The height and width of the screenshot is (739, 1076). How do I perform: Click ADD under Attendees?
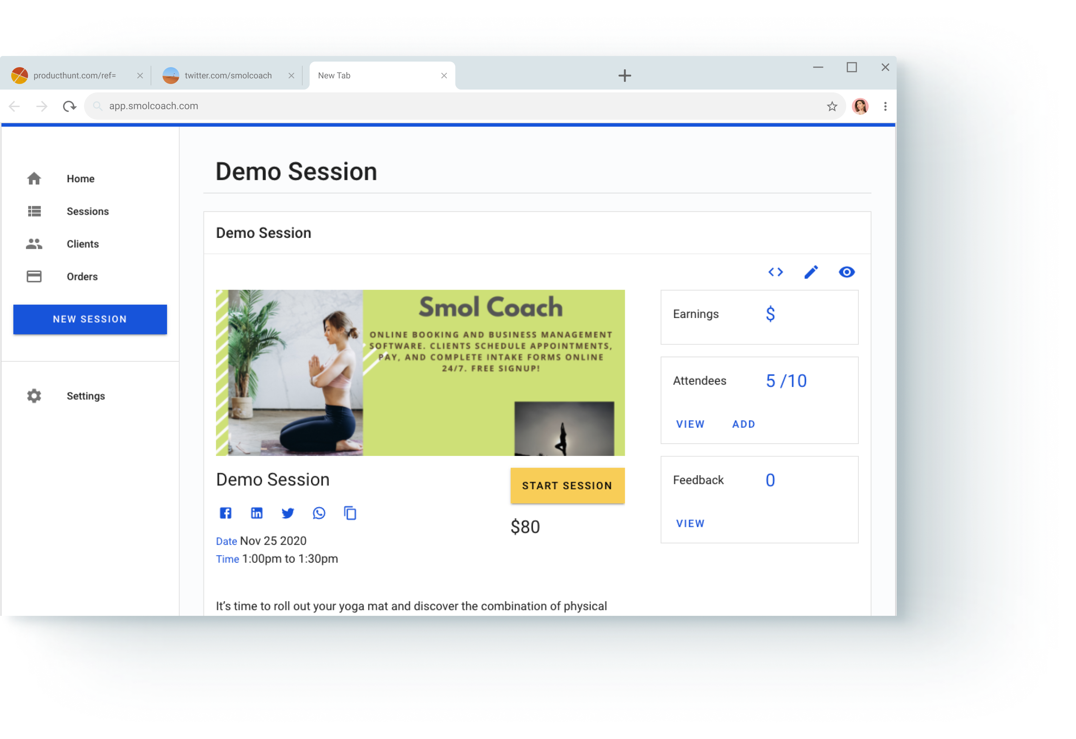click(x=743, y=424)
